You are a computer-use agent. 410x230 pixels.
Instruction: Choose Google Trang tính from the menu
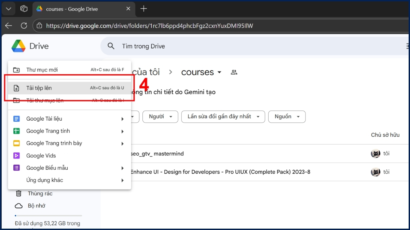point(70,131)
